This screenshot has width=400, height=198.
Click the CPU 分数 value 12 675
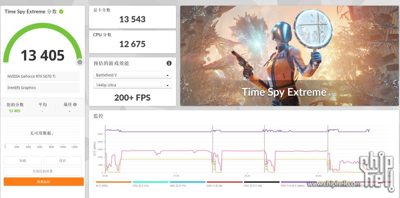[x=132, y=44]
